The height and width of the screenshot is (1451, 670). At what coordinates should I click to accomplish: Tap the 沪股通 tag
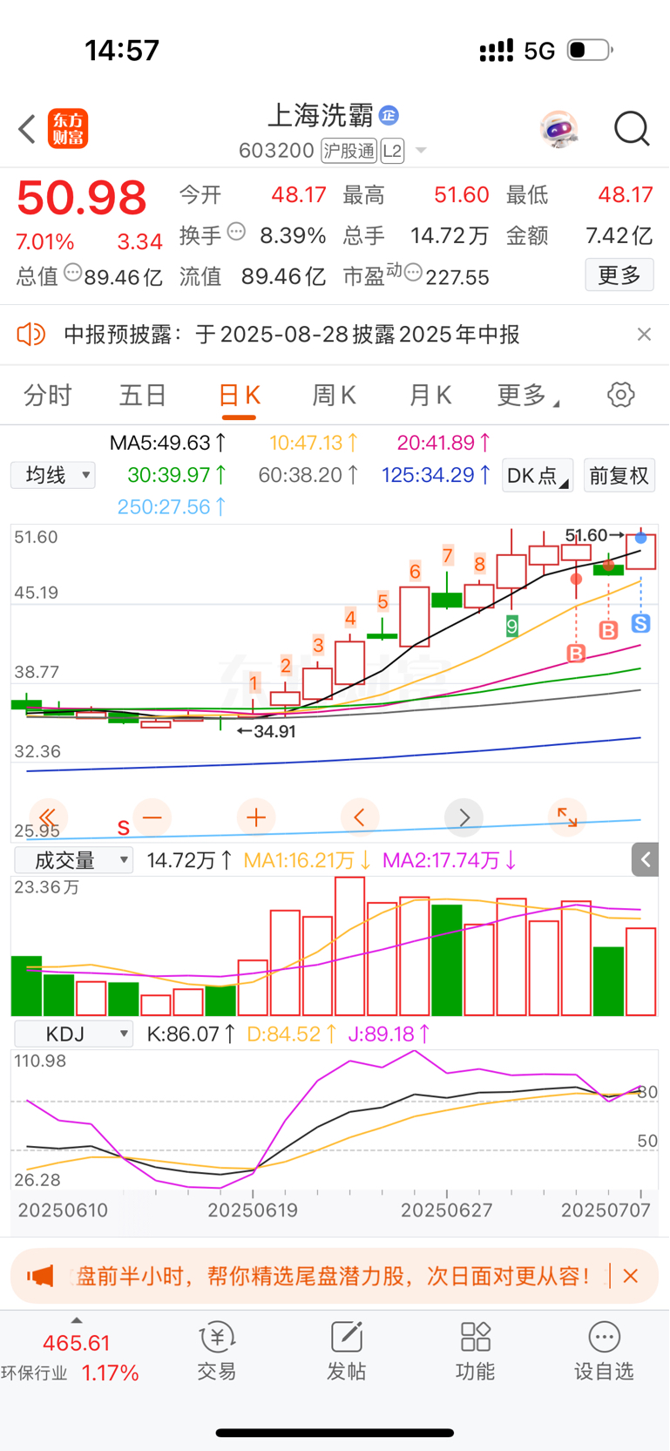coord(349,151)
